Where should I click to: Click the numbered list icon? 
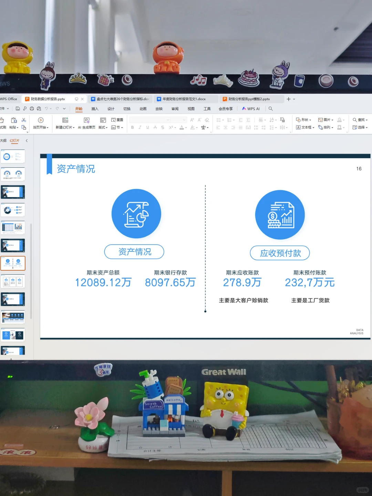click(229, 120)
